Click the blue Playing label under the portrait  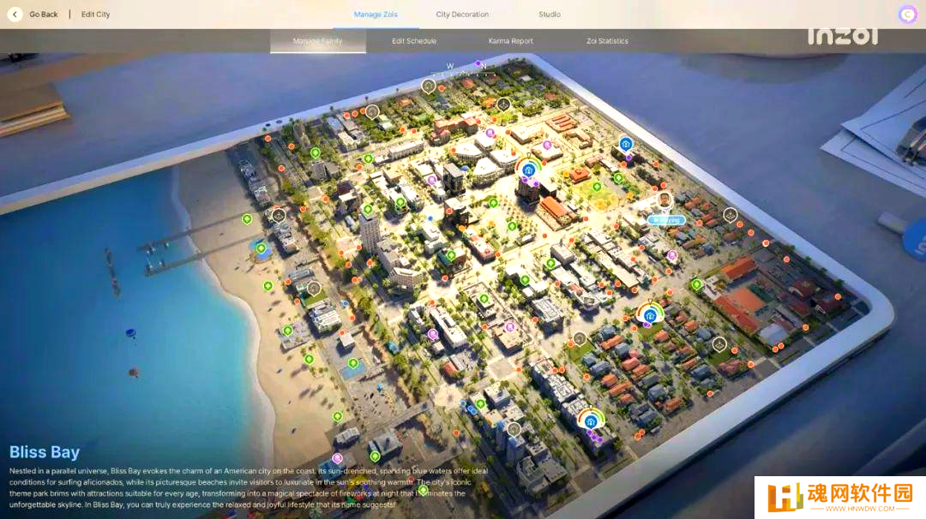[x=667, y=220]
